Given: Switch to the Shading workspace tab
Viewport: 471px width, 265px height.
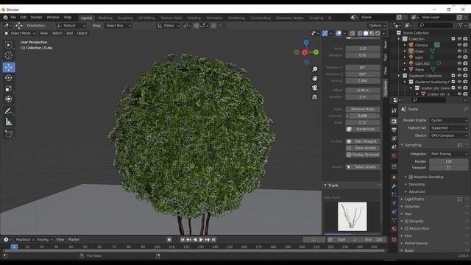Looking at the screenshot, I should [x=194, y=18].
